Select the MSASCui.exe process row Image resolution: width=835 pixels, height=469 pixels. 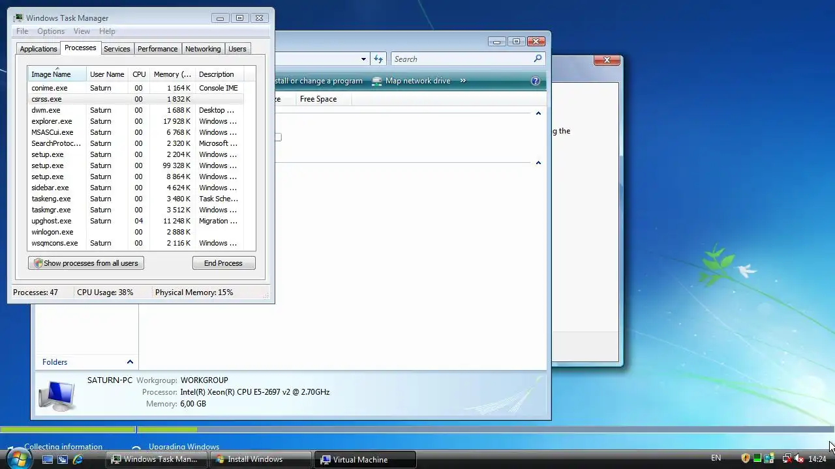coord(136,132)
